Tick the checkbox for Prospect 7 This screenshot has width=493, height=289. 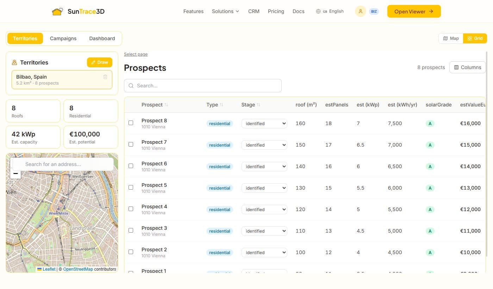[131, 144]
